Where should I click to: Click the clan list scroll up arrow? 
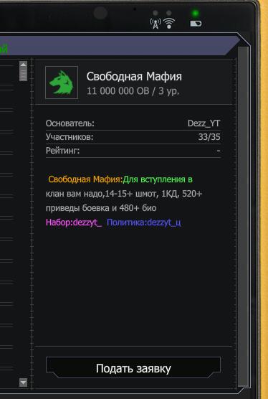[23, 65]
